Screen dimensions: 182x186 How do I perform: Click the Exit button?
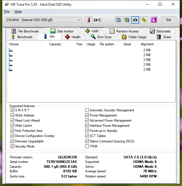click(x=169, y=20)
